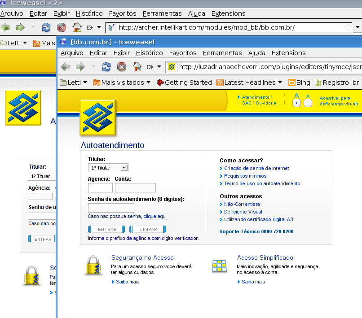362x318 pixels.
Task: Bookmark star in background window URL bar
Action: (348, 27)
